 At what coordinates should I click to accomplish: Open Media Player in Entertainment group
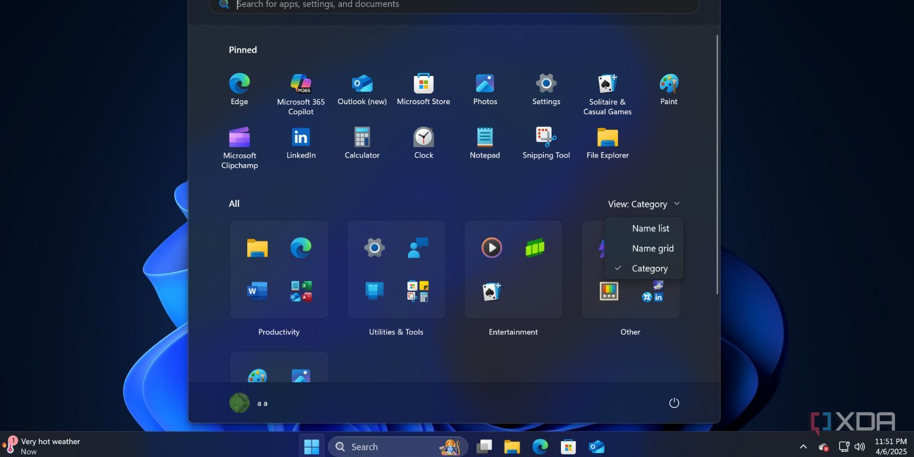[492, 248]
